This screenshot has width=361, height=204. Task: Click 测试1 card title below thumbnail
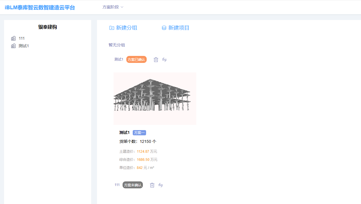(x=124, y=132)
